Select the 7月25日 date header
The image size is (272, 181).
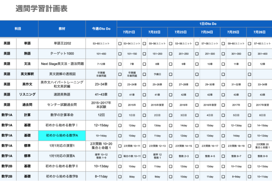pyautogui.click(x=233, y=32)
